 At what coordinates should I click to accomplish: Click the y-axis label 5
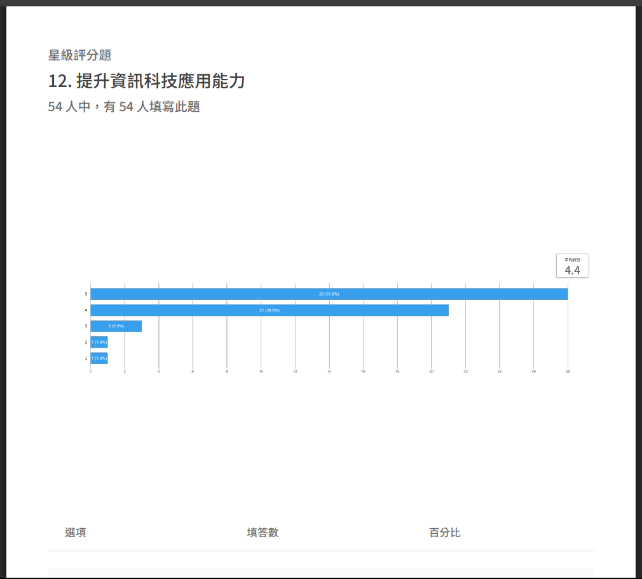pyautogui.click(x=86, y=294)
